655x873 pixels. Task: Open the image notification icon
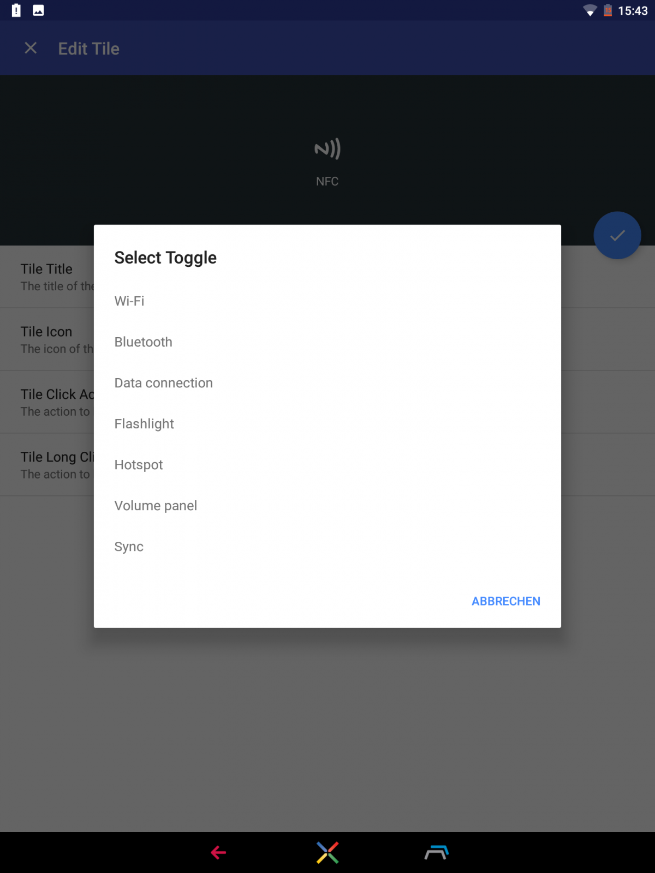38,10
